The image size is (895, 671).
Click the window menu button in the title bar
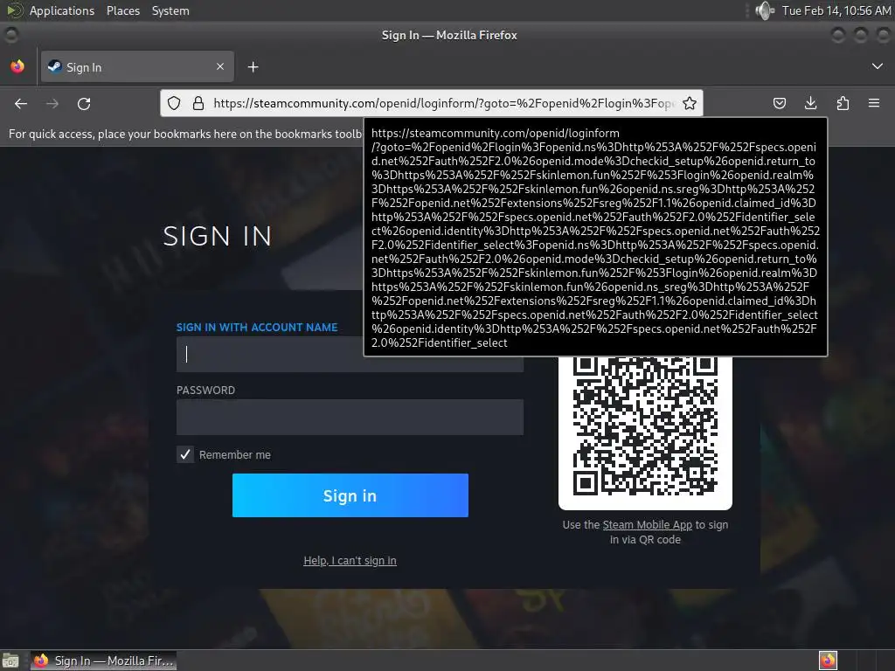coord(10,35)
